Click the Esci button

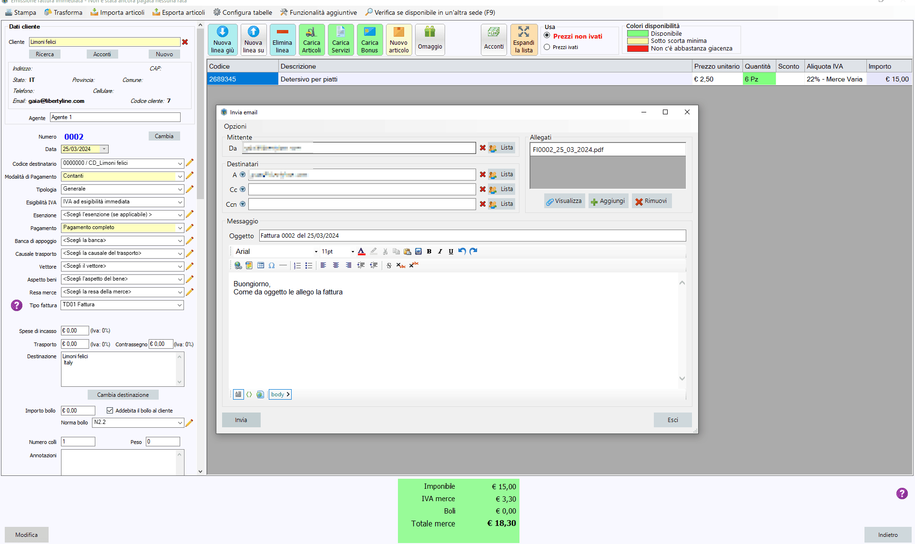click(x=672, y=420)
